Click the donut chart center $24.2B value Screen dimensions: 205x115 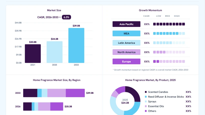coord(125,103)
